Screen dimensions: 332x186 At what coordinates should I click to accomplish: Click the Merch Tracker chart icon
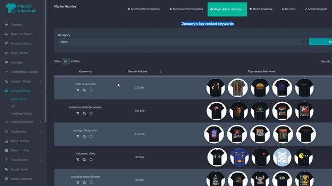click(x=6, y=141)
